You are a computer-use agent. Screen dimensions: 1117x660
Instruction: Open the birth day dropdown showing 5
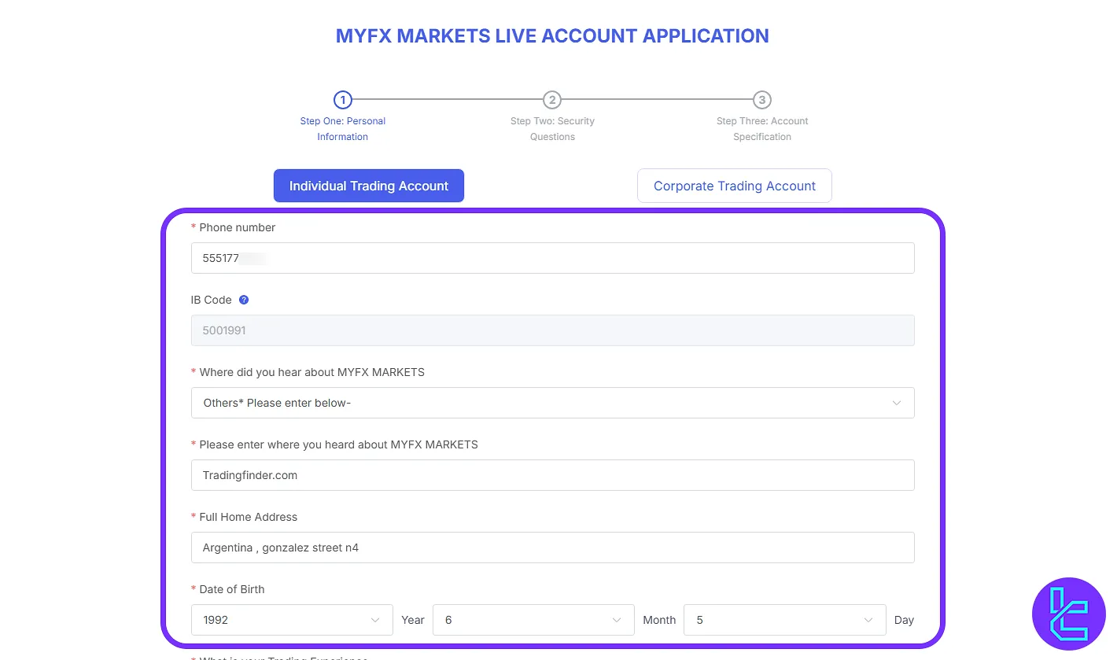coord(784,620)
